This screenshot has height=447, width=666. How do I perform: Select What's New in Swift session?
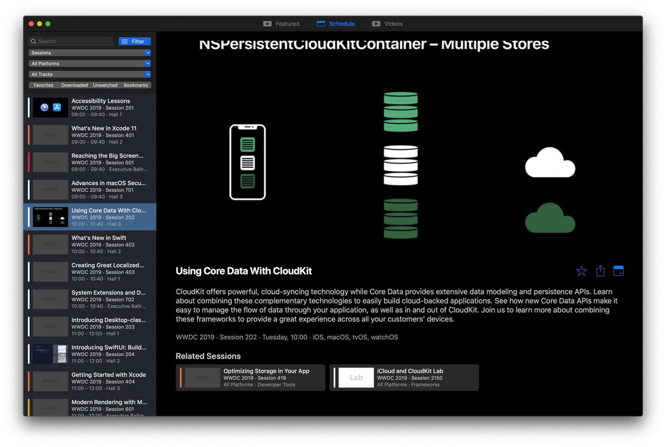[x=90, y=245]
